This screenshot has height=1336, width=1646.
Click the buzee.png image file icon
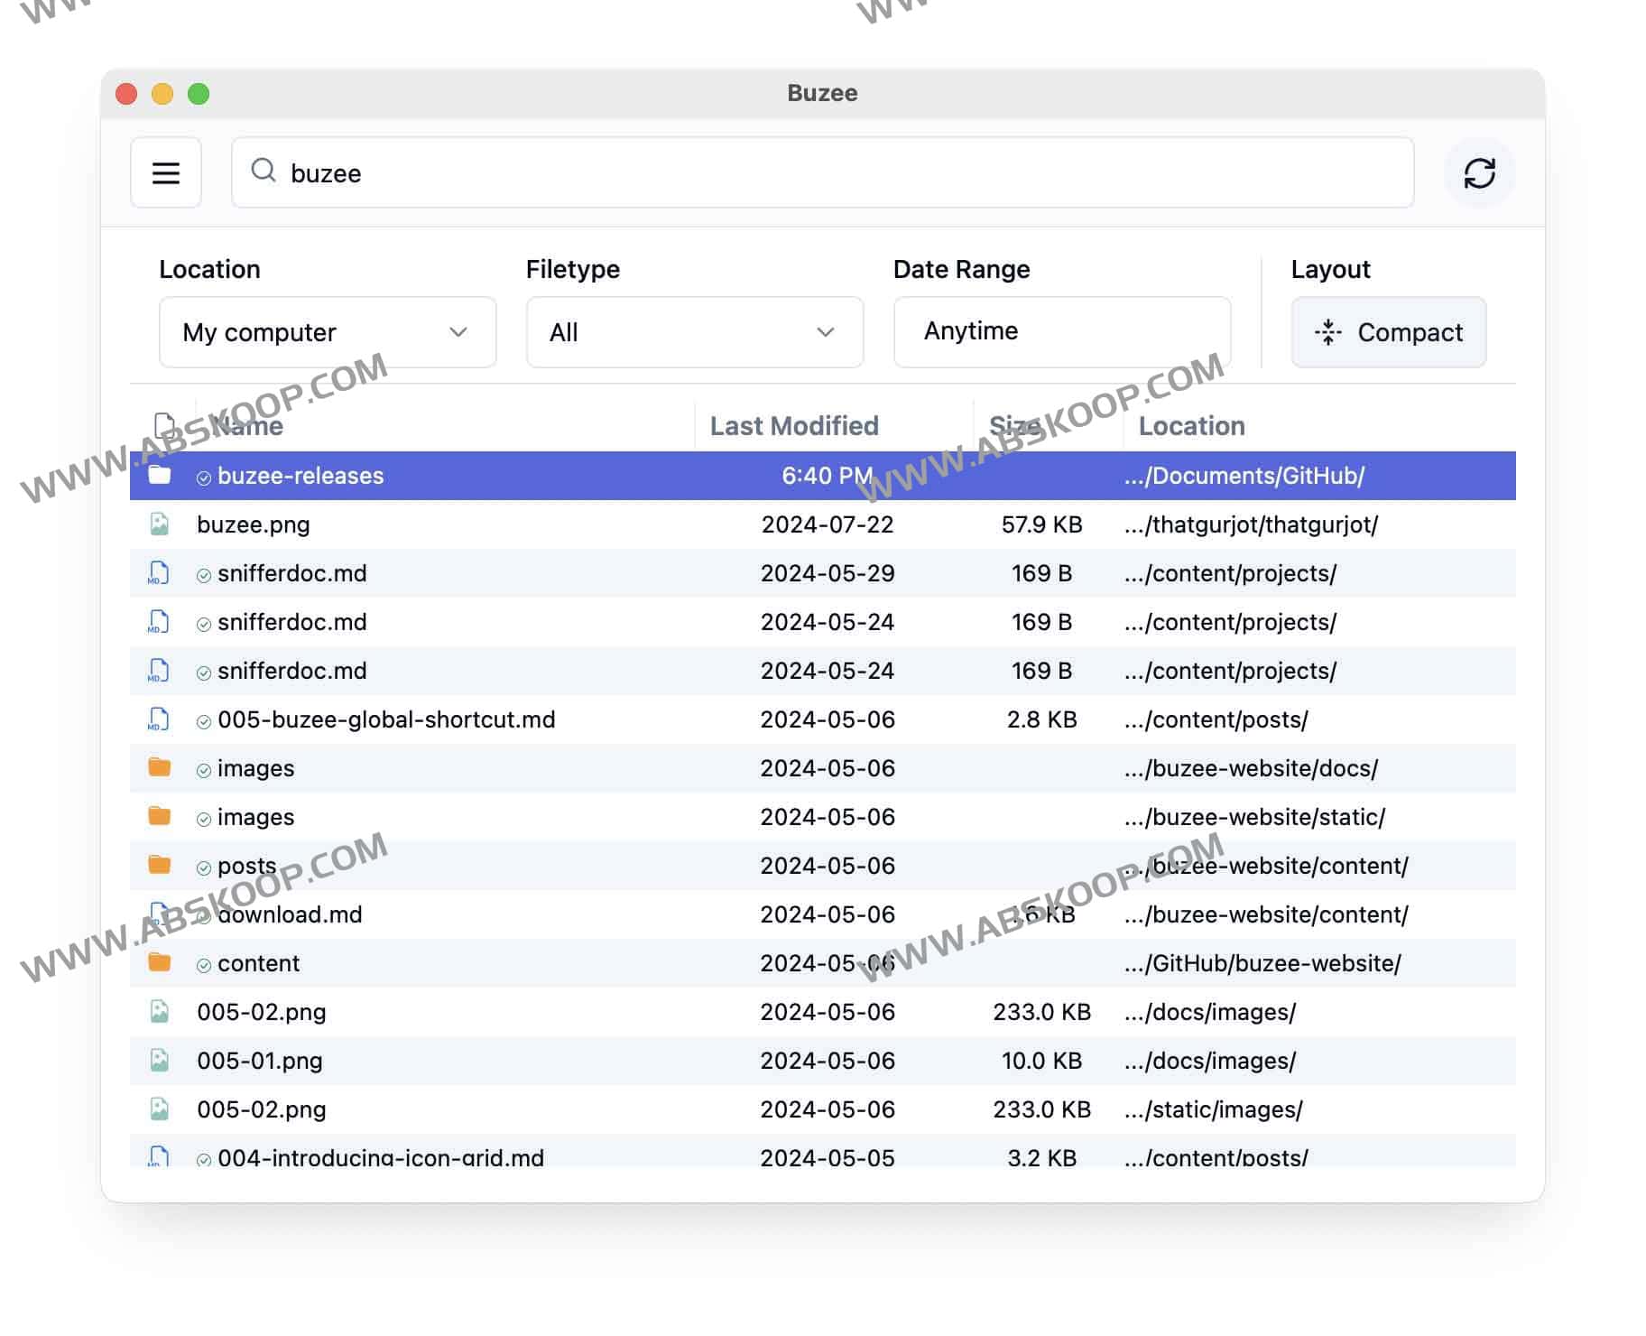tap(160, 524)
